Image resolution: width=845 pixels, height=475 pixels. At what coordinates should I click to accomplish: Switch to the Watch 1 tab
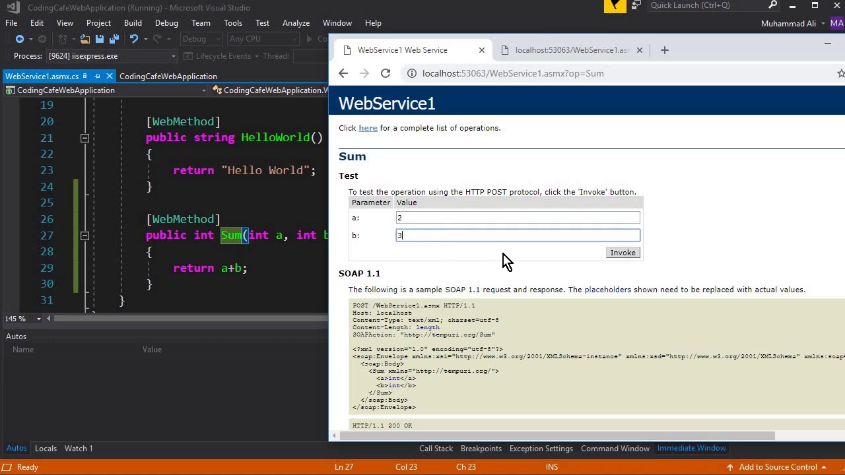click(79, 449)
